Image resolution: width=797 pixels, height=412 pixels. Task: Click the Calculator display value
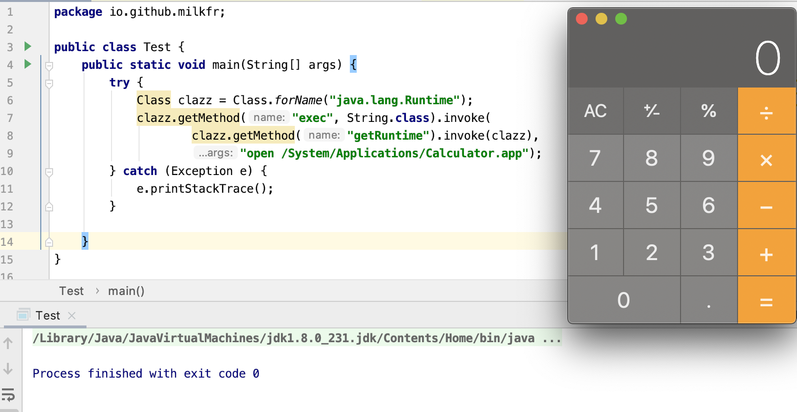pyautogui.click(x=768, y=58)
